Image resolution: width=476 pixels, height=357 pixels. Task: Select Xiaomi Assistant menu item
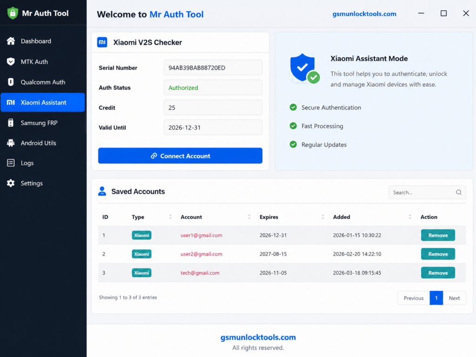(43, 102)
